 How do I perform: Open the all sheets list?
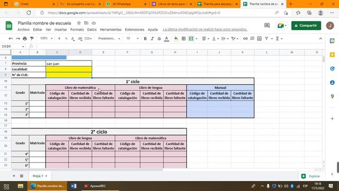coord(22,176)
